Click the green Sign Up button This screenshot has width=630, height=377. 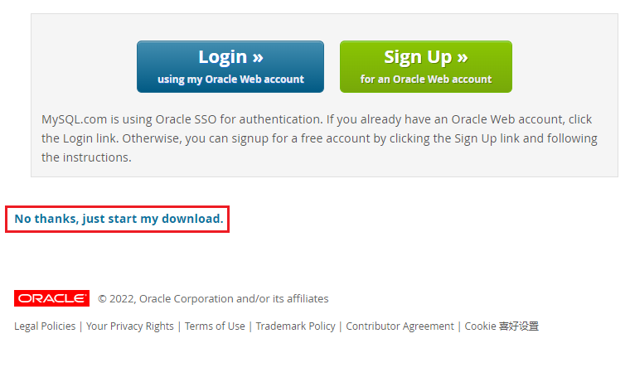[426, 66]
